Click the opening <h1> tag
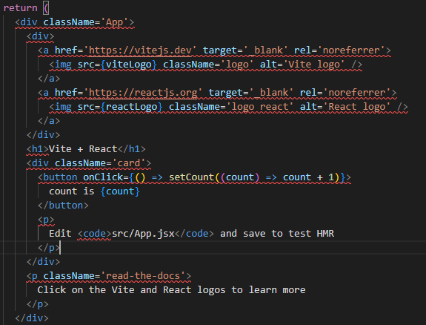This screenshot has width=426, height=325. (x=38, y=149)
